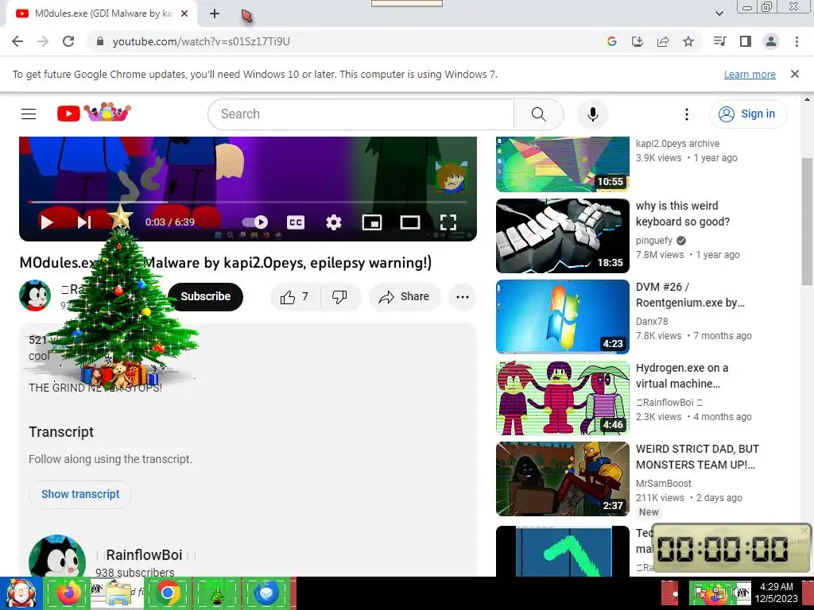The height and width of the screenshot is (610, 814).
Task: Open more actions ellipsis under video
Action: coord(463,297)
